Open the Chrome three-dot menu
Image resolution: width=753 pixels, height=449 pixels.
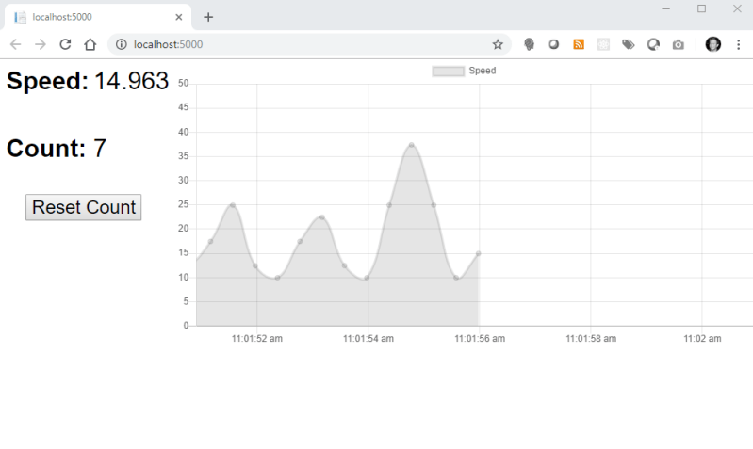[739, 44]
